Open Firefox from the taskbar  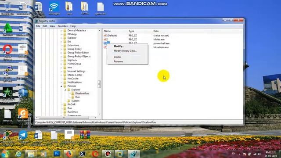click(69, 154)
